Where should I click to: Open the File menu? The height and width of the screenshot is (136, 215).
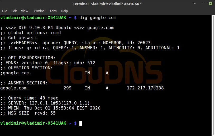pyautogui.click(x=4, y=11)
